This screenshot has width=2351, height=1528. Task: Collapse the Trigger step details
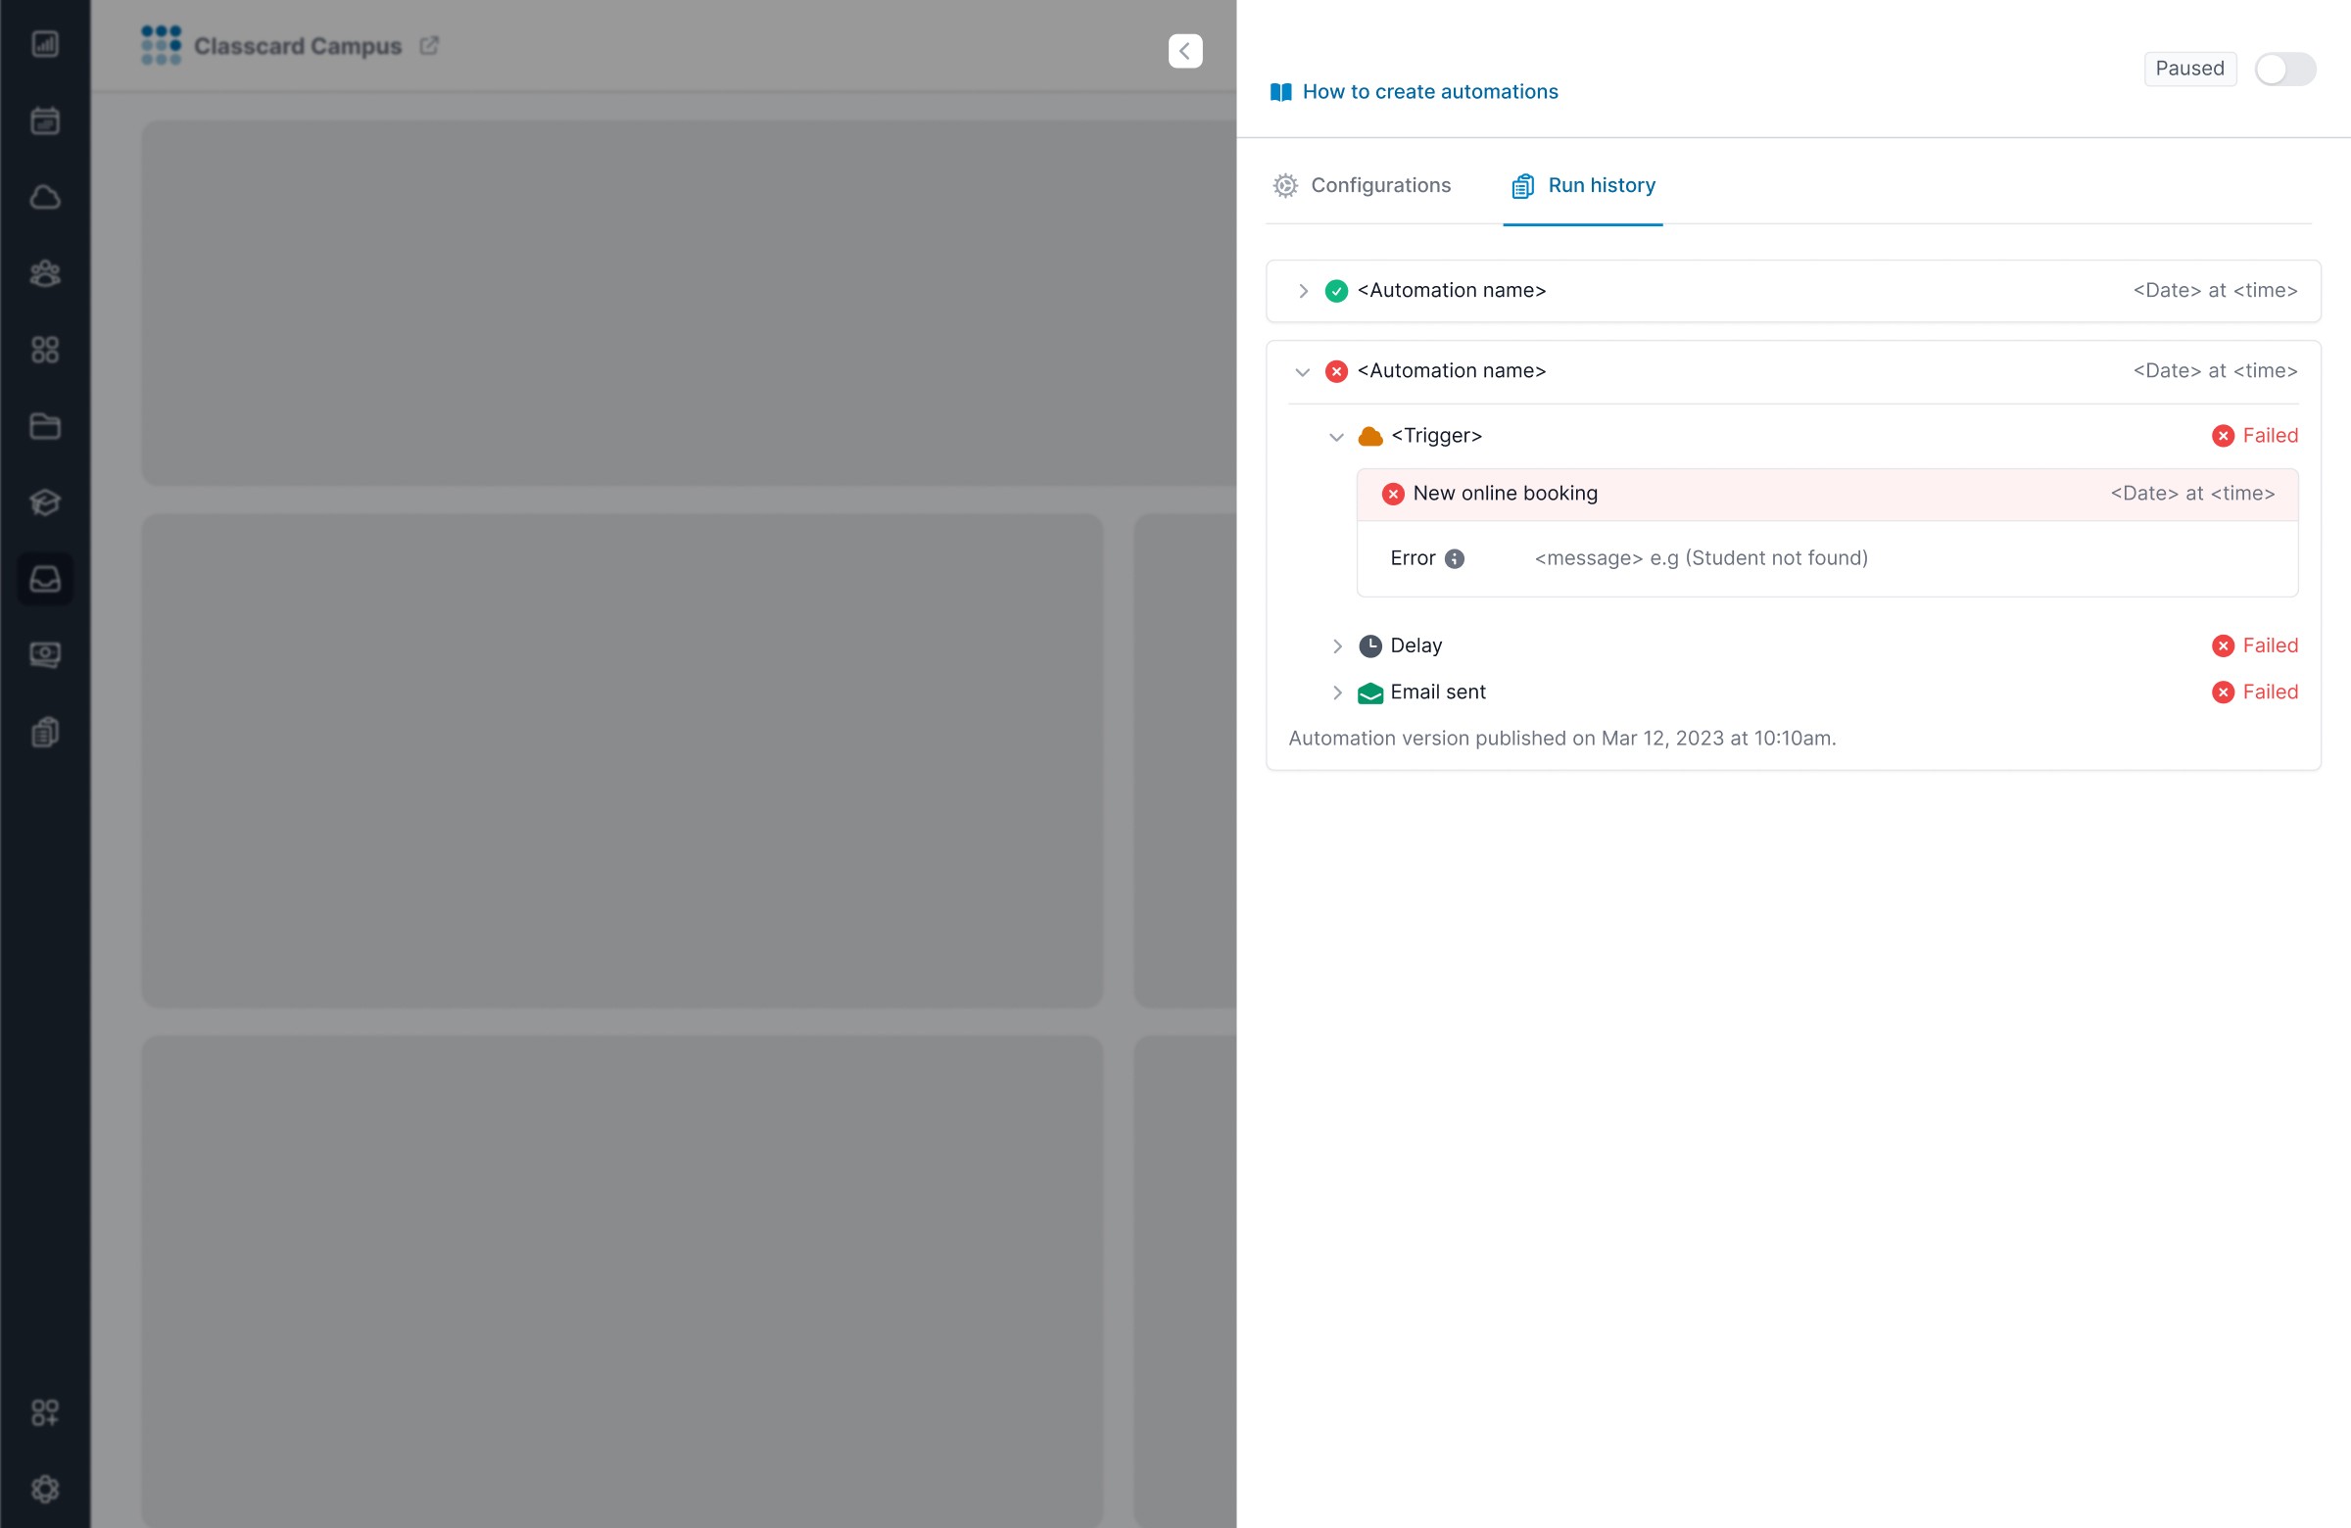1335,436
